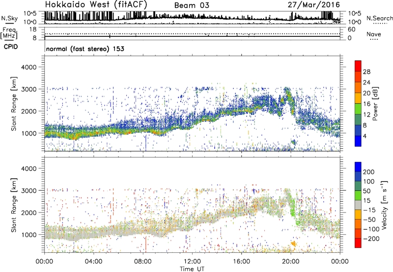Click the red top segment of Power color bar
The height and width of the screenshot is (272, 393).
[x=358, y=66]
